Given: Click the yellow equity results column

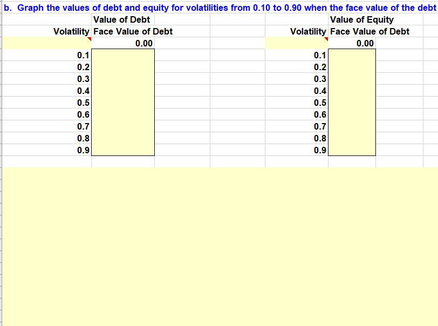Looking at the screenshot, I should (x=353, y=103).
